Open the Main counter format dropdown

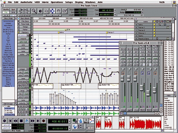click(115, 10)
